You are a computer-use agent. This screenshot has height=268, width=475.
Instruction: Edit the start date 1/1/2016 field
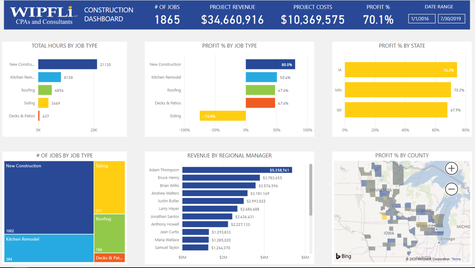click(x=421, y=19)
